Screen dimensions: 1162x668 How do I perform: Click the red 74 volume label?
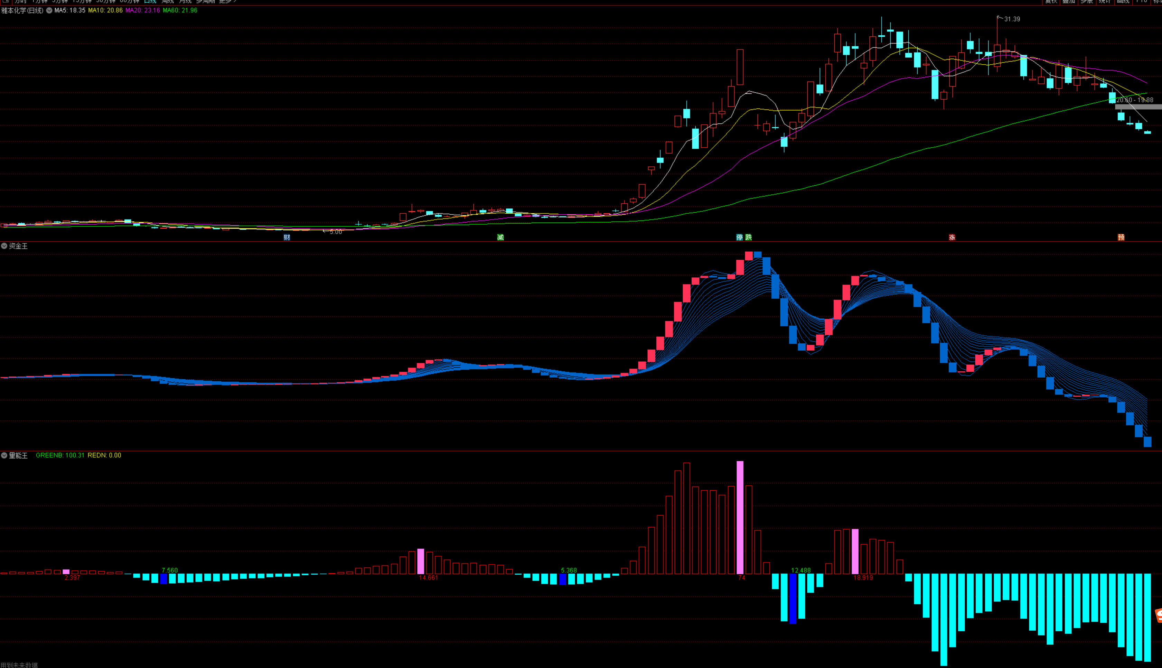[x=741, y=578]
